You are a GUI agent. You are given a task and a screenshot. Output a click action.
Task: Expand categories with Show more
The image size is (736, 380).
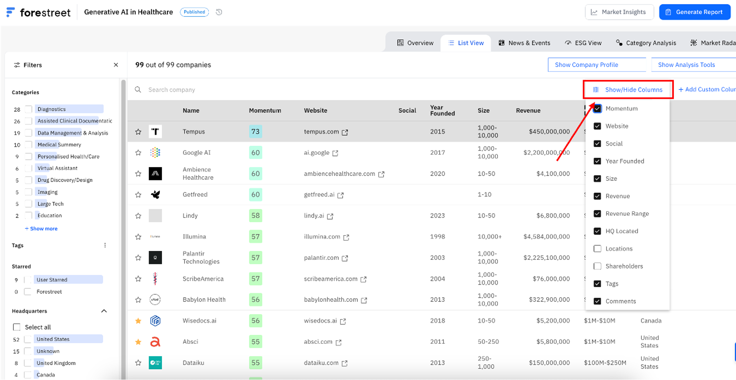[x=41, y=229]
